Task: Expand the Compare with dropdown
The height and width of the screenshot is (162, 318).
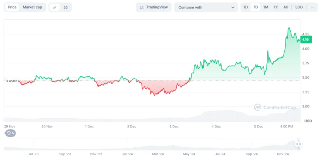Action: [206, 7]
